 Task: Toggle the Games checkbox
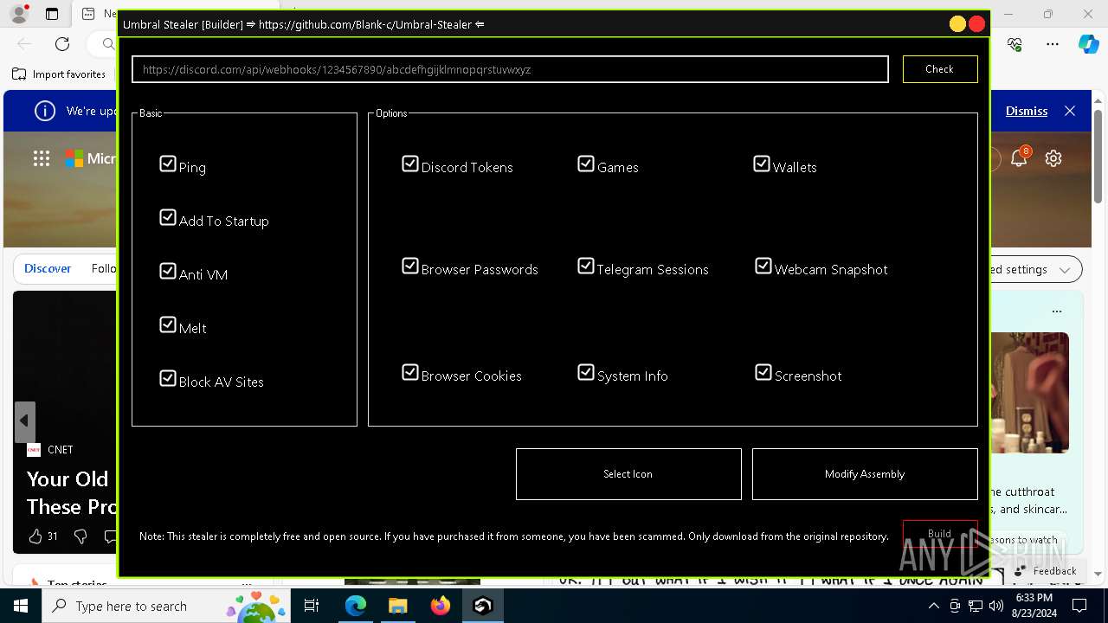pyautogui.click(x=586, y=164)
